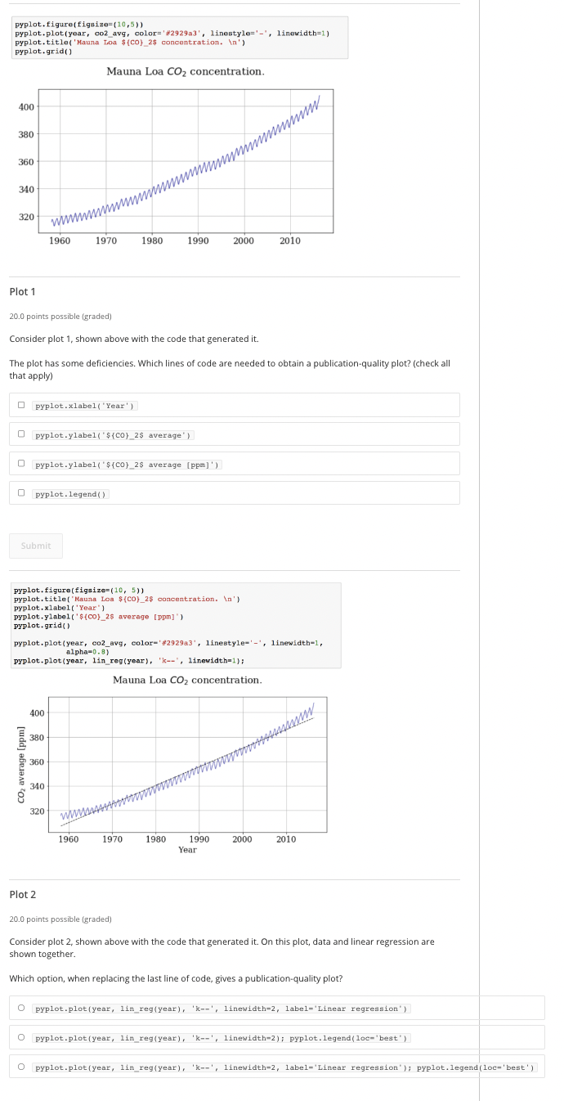Check the pyplot.legend() option
The height and width of the screenshot is (1101, 564).
click(x=21, y=494)
